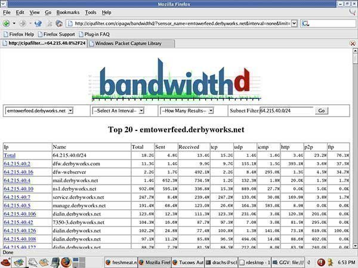The height and width of the screenshot is (268, 358).
Task: Click the red alert icon in the system tray
Action: coord(321,261)
